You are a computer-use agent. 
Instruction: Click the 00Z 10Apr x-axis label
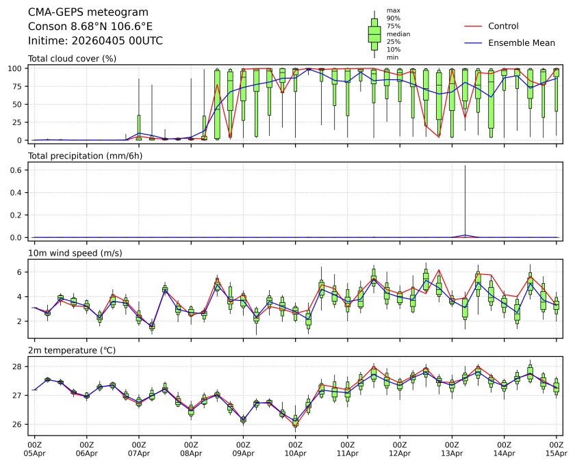pyautogui.click(x=295, y=449)
